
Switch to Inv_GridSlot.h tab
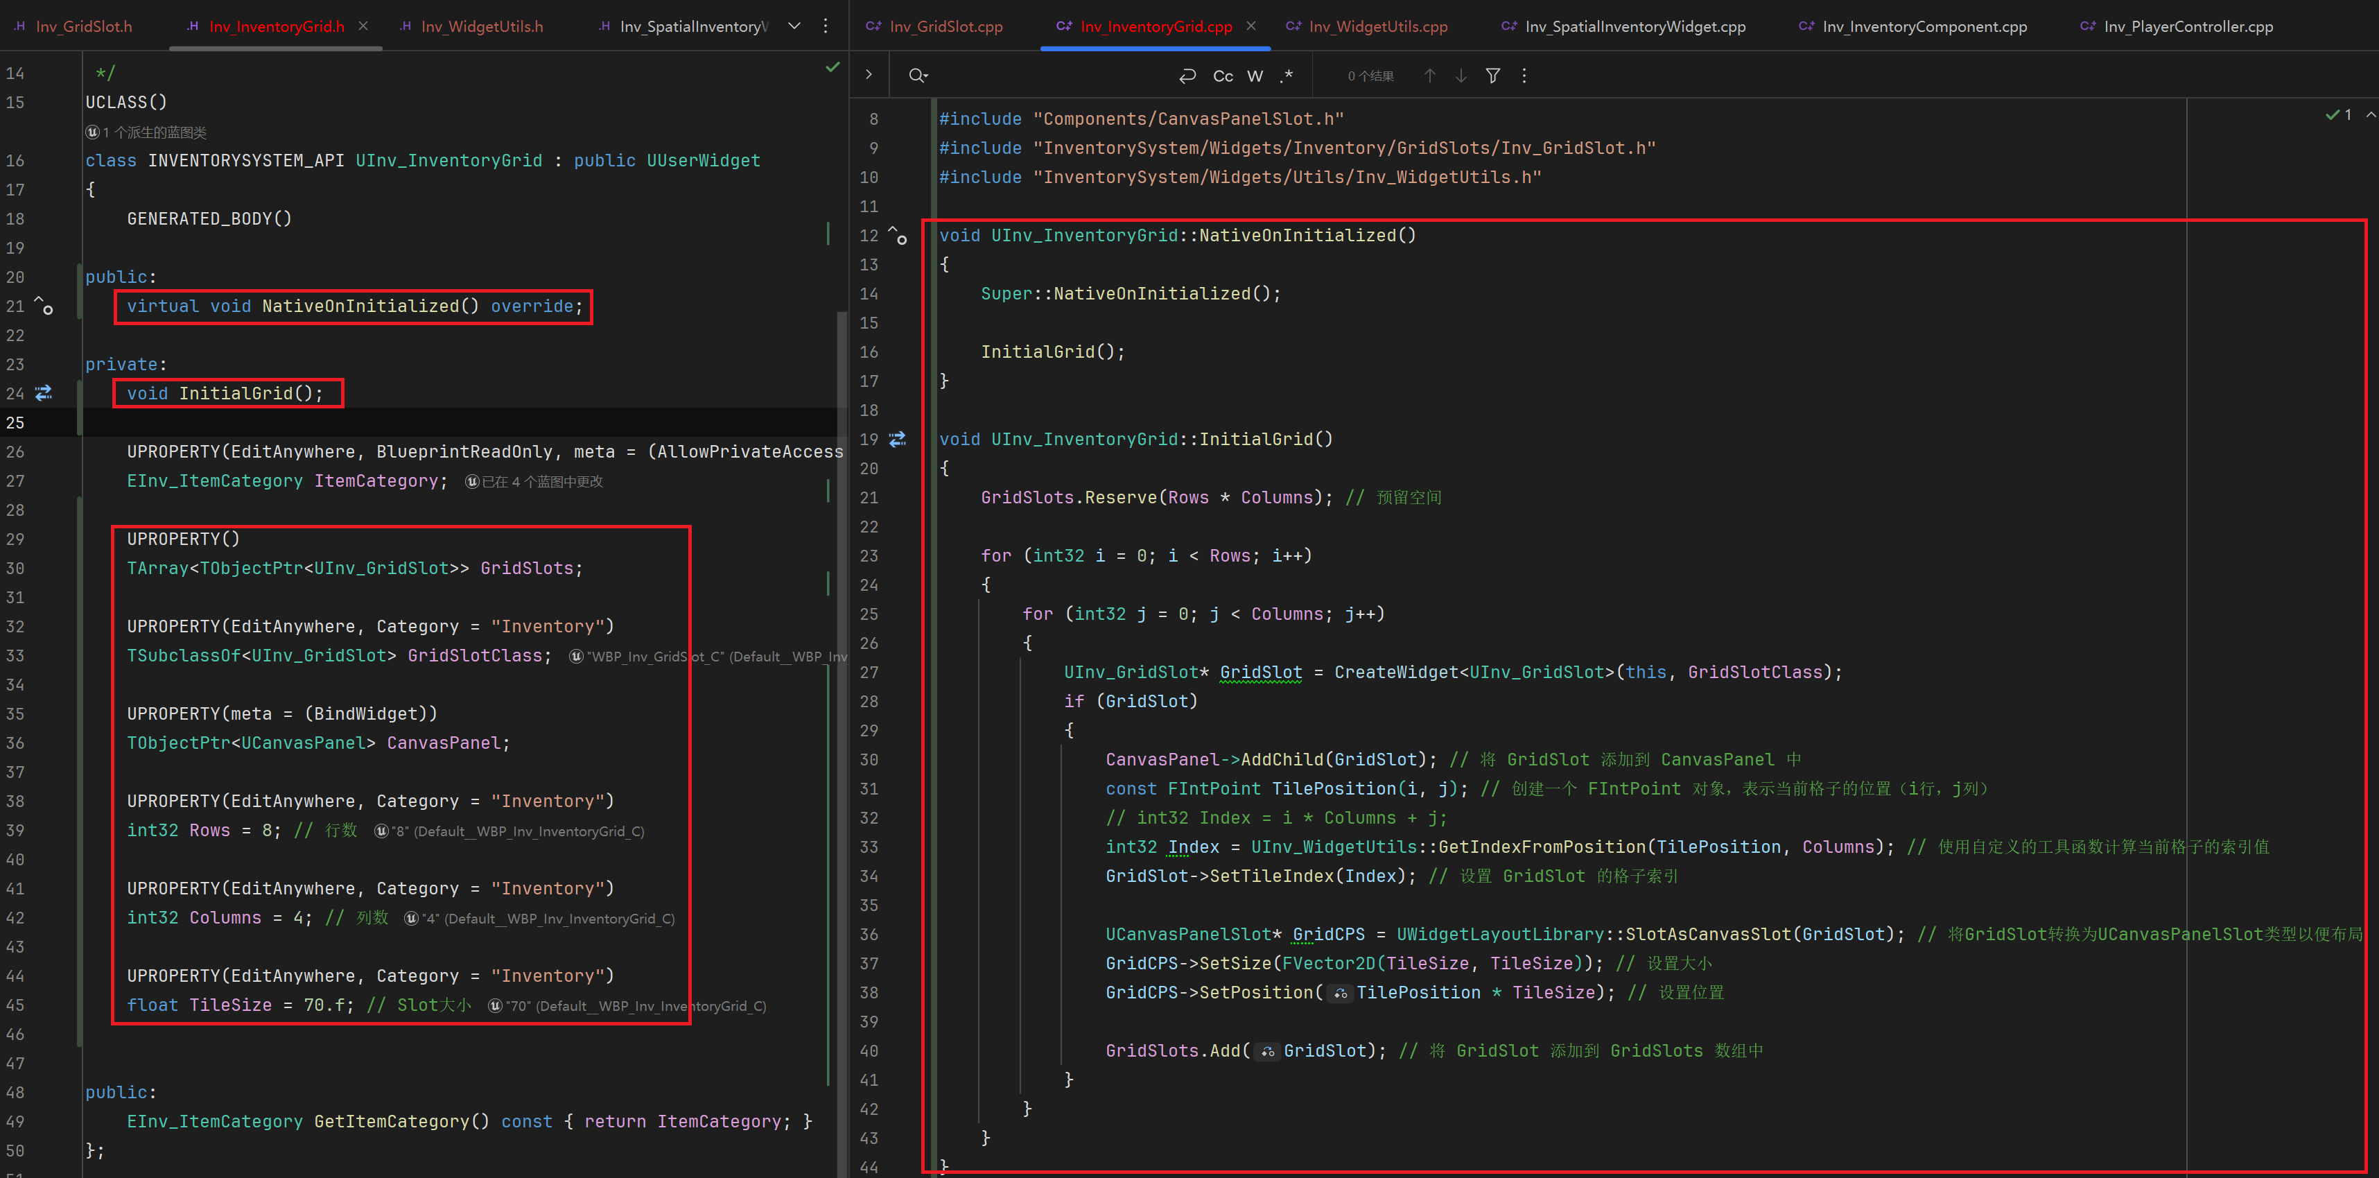pyautogui.click(x=83, y=26)
